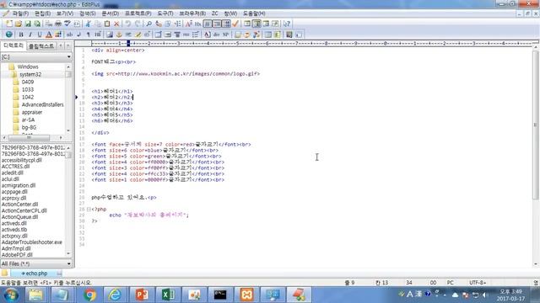Screen dimensions: 540x303
Task: Toggle the first pressed Word wrap button
Action: click(208, 24)
